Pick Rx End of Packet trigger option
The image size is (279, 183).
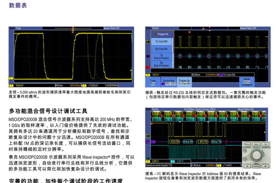[x=162, y=64]
